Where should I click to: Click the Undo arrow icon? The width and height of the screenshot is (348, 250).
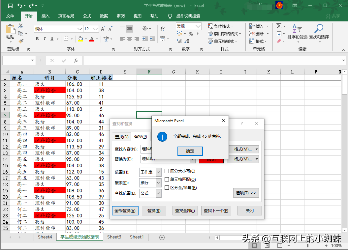[x=20, y=6]
